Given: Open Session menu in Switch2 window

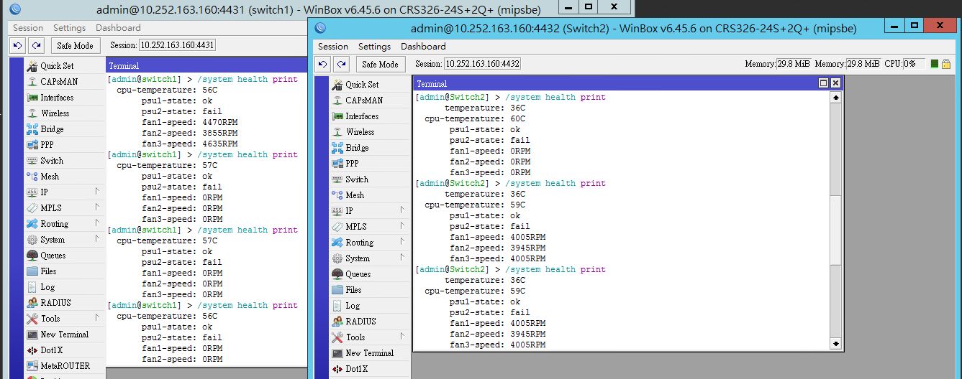Looking at the screenshot, I should click(x=333, y=46).
